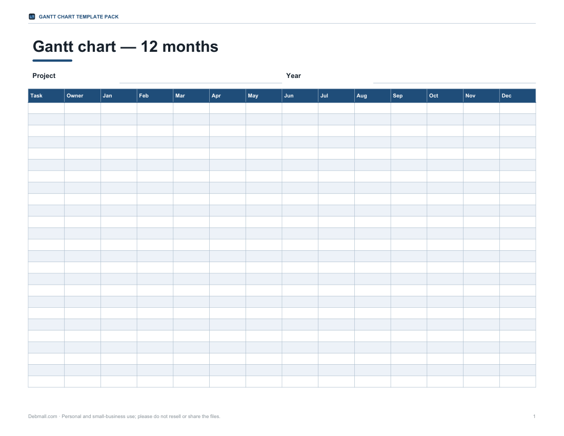Click the Project name input line
The width and height of the screenshot is (564, 436).
[x=200, y=78]
